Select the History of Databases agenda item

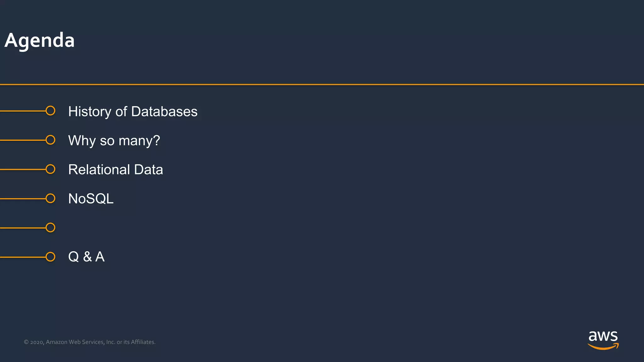[133, 112]
